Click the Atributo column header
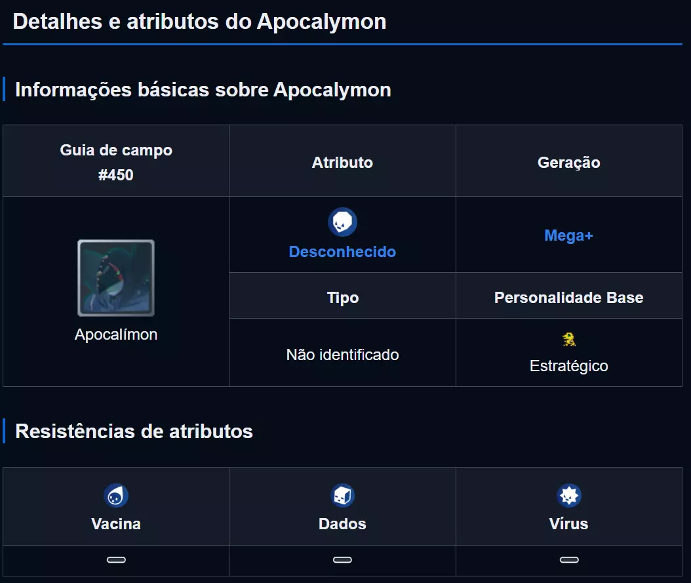Screen dimensions: 691x583 [342, 163]
